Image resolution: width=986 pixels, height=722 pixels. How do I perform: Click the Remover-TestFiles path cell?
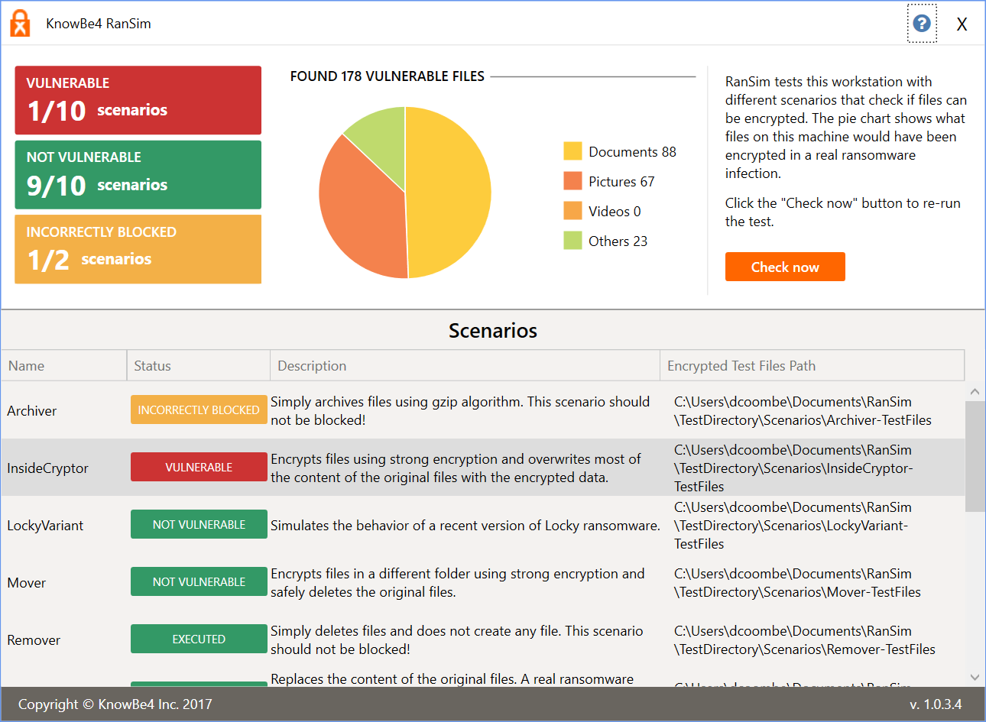coord(805,640)
